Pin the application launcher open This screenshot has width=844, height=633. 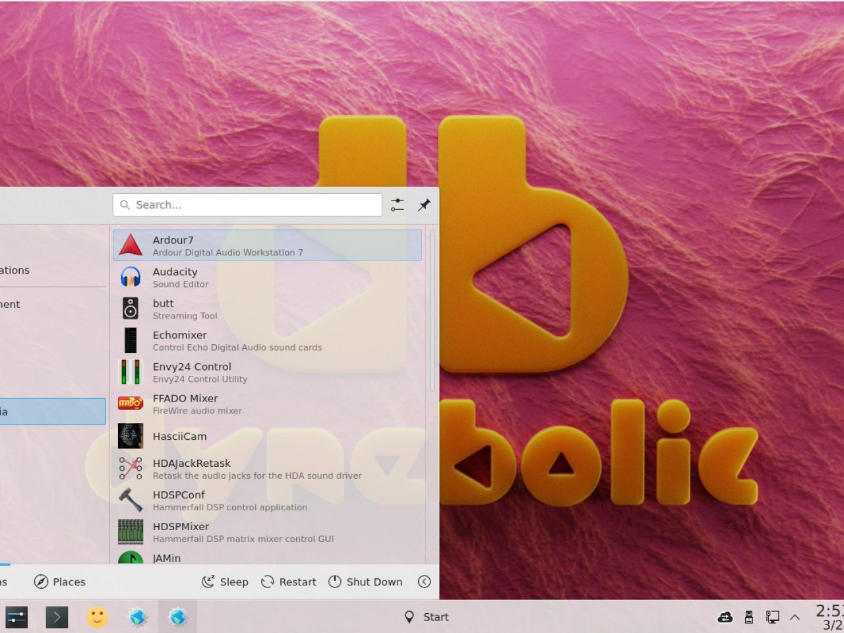(x=424, y=205)
